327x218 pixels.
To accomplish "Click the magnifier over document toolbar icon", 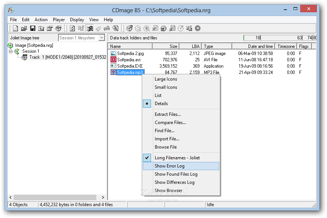I will click(x=116, y=28).
